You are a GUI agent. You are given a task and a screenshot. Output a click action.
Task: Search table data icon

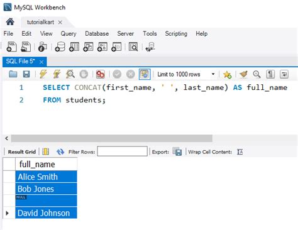[133, 47]
